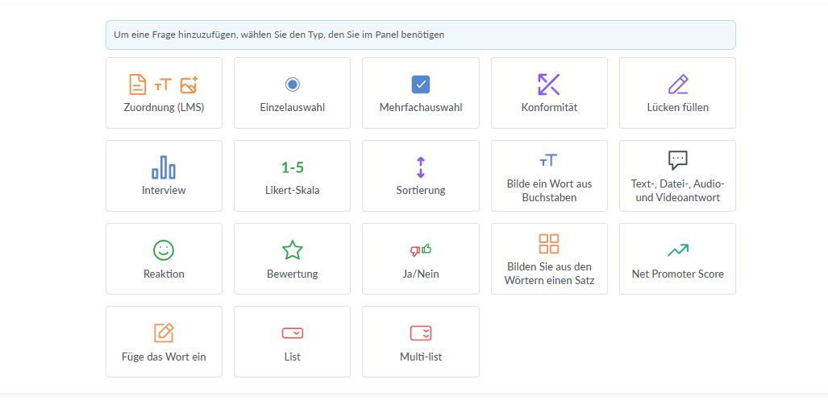Screen dimensions: 828x400
Task: Click the Text-, Datei-, Audio- und Videoantwort card
Action: pos(677,175)
